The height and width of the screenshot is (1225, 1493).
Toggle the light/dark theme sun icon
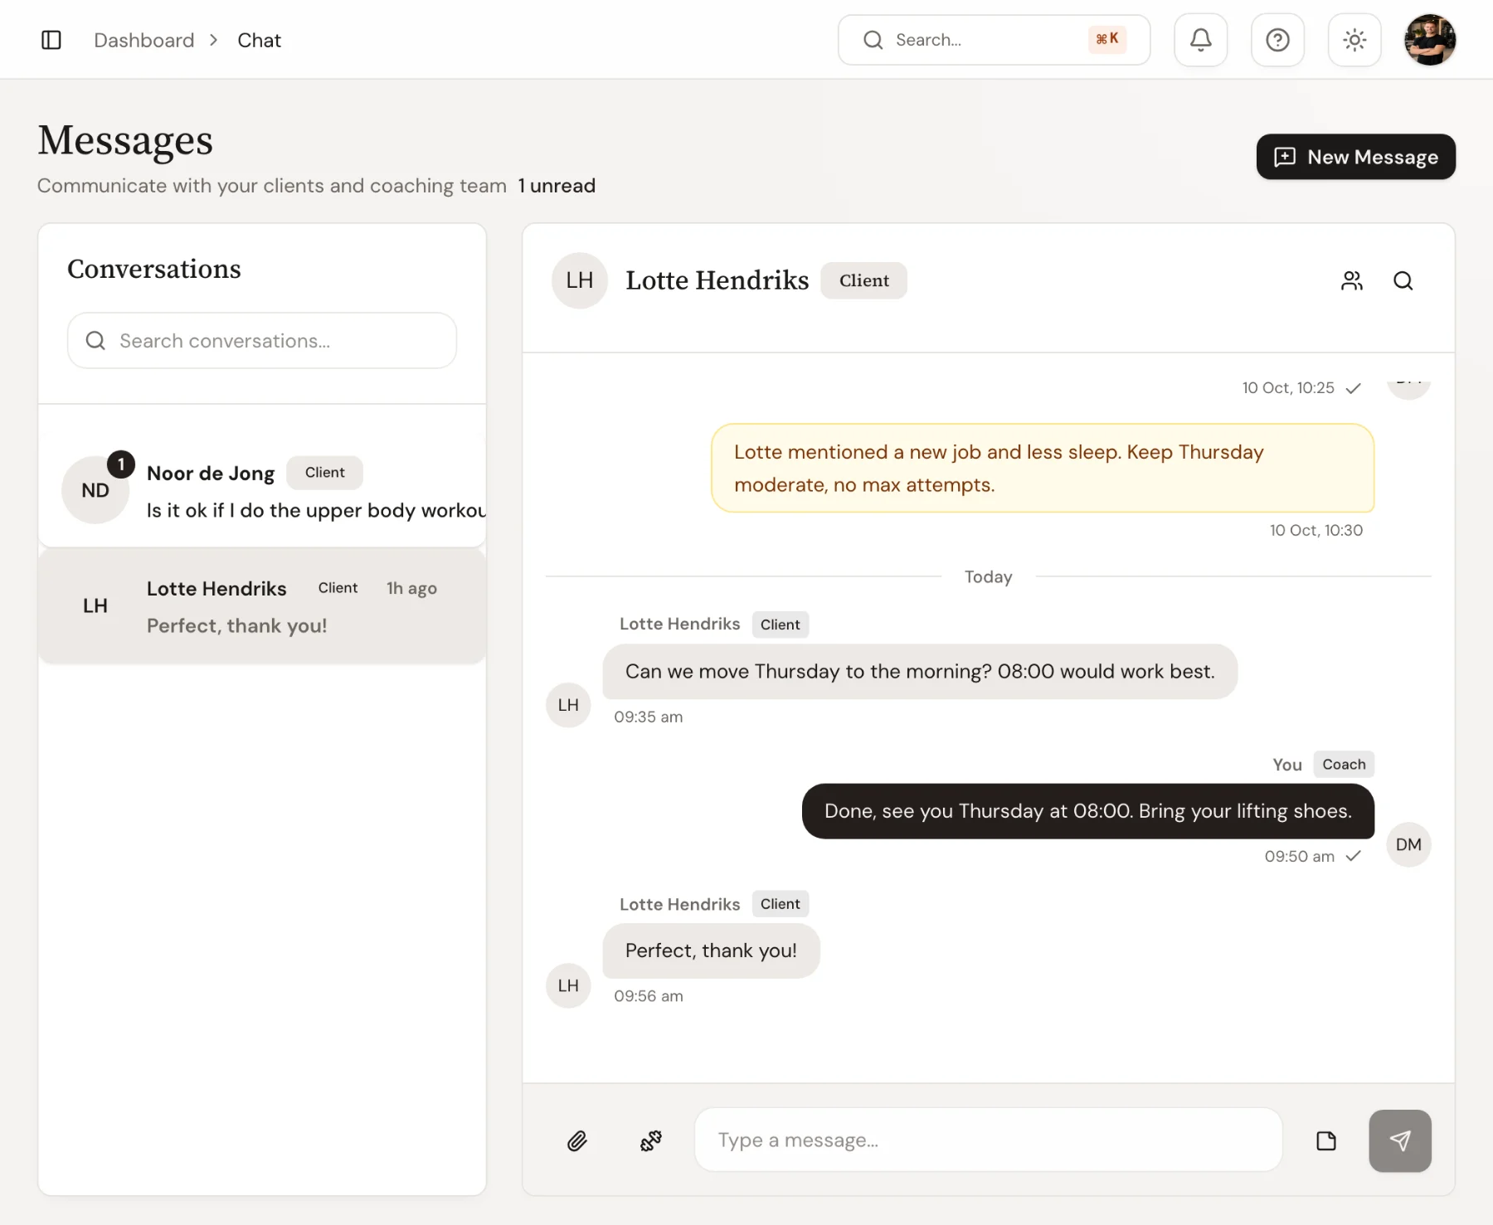tap(1354, 40)
